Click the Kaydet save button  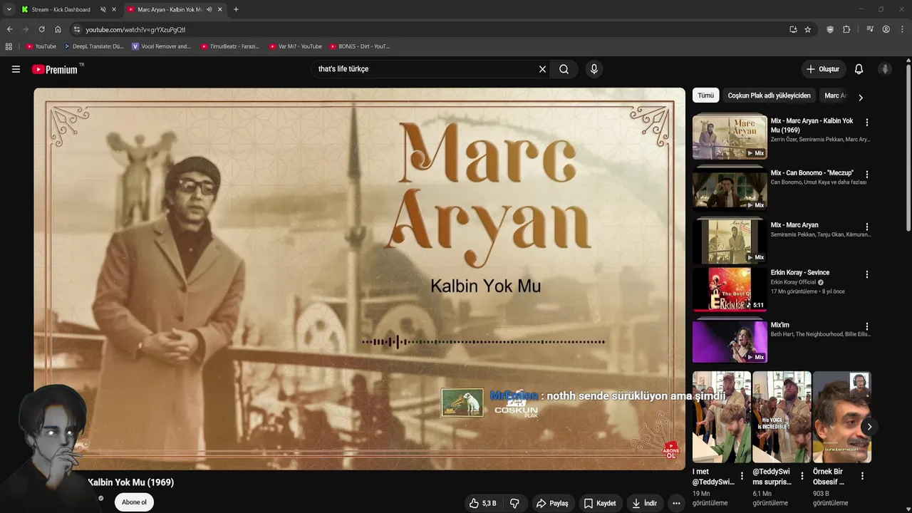[599, 503]
